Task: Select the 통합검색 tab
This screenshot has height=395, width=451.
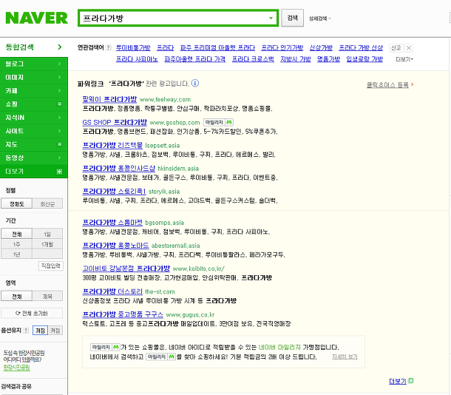Action: (34, 47)
